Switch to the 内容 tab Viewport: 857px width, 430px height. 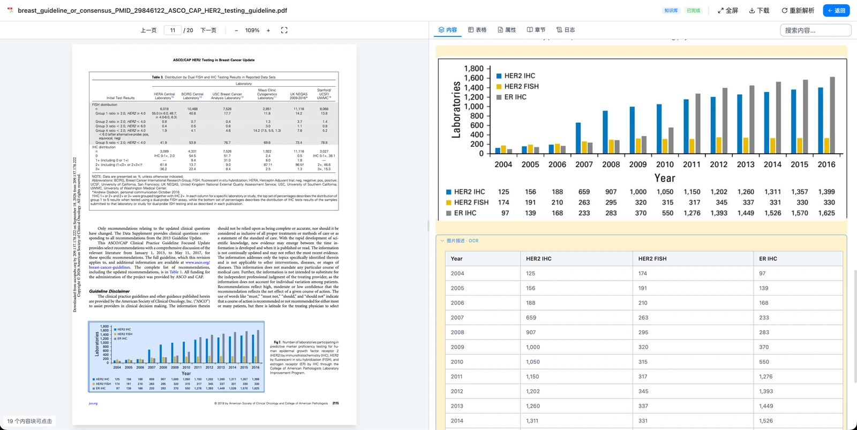pyautogui.click(x=447, y=30)
